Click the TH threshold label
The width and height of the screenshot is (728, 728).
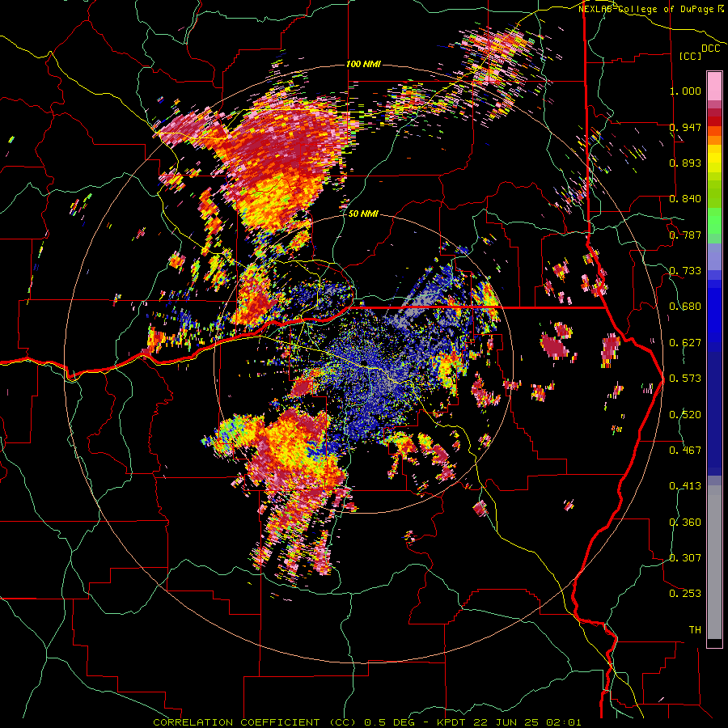(695, 629)
